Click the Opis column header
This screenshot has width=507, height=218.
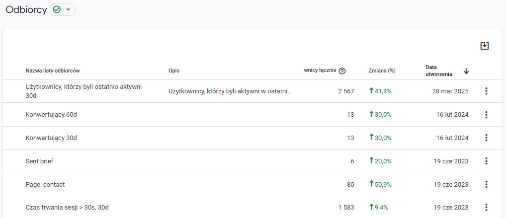tap(174, 71)
